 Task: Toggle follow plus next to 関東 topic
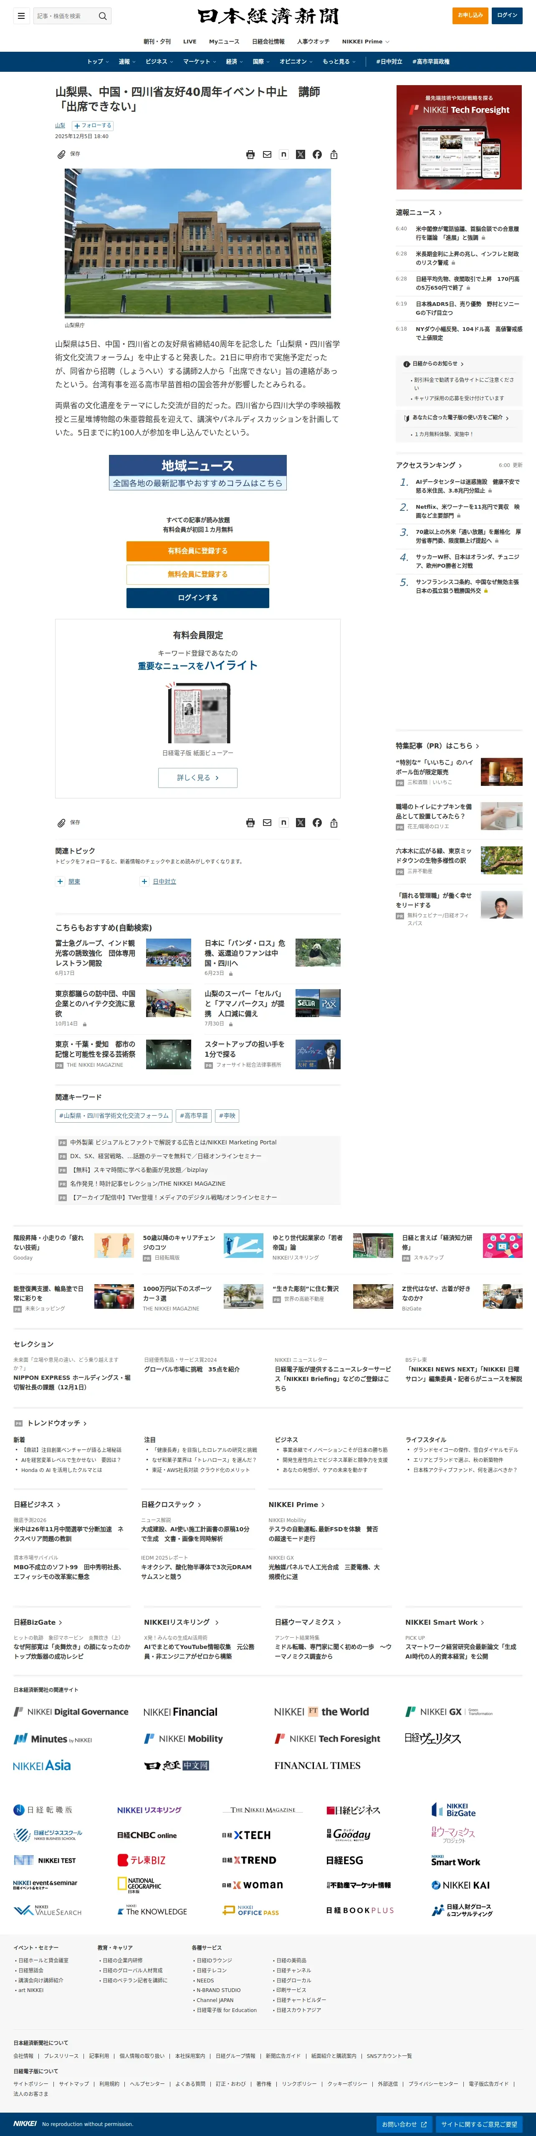click(x=61, y=881)
